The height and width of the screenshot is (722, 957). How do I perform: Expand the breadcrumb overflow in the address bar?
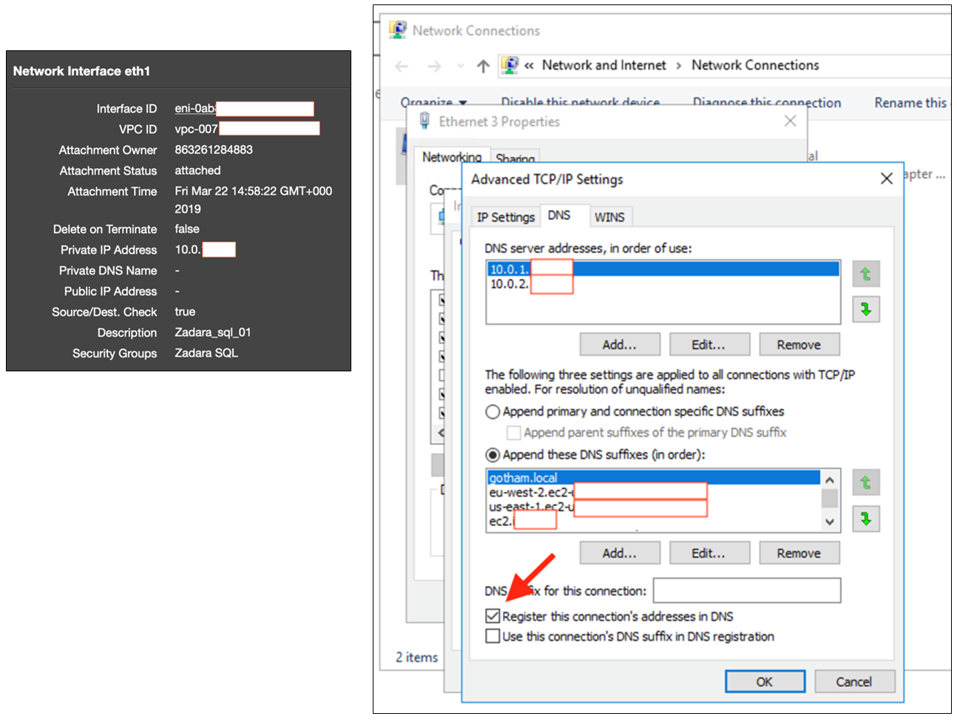[x=530, y=65]
